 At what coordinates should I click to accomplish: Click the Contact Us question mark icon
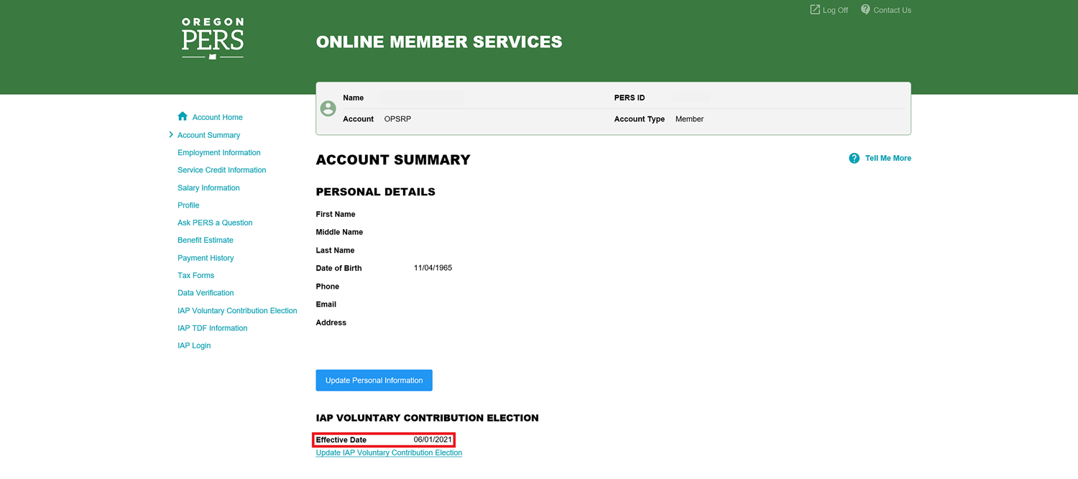click(865, 10)
